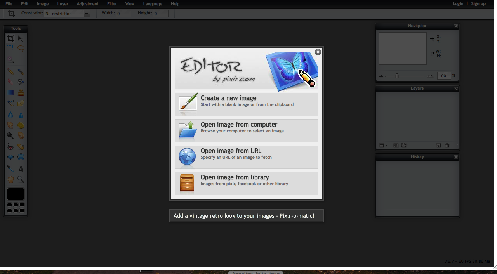497x274 pixels.
Task: Select the Sponge tool
Action: [x=21, y=125]
